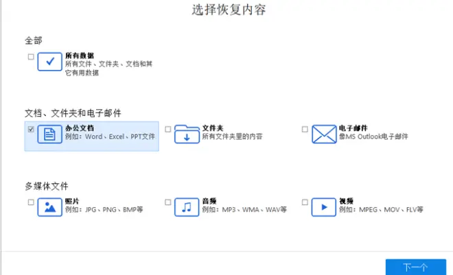Click the 文件夹 folder icon
The width and height of the screenshot is (453, 275).
pos(187,134)
